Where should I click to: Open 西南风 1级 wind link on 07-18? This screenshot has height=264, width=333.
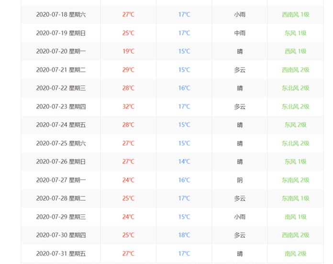click(x=295, y=14)
